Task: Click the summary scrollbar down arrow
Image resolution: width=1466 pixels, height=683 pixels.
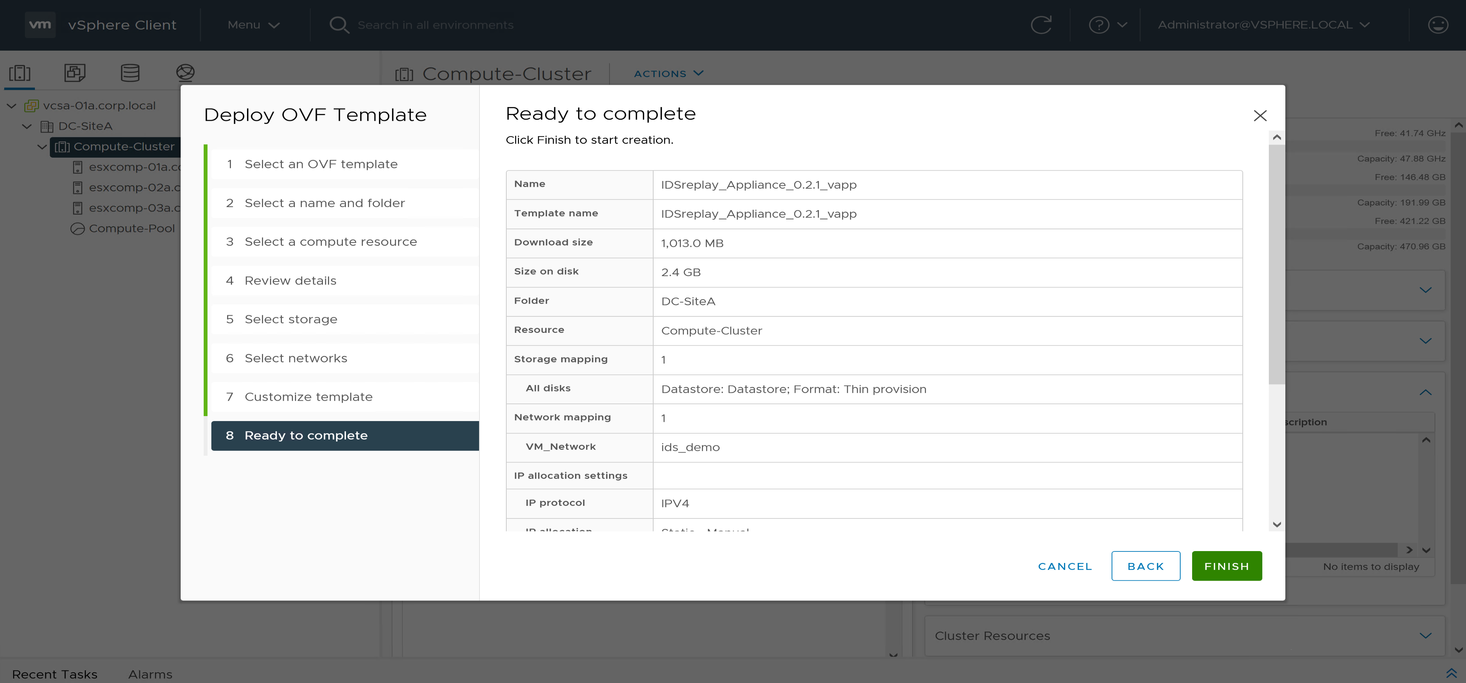Action: 1277,524
